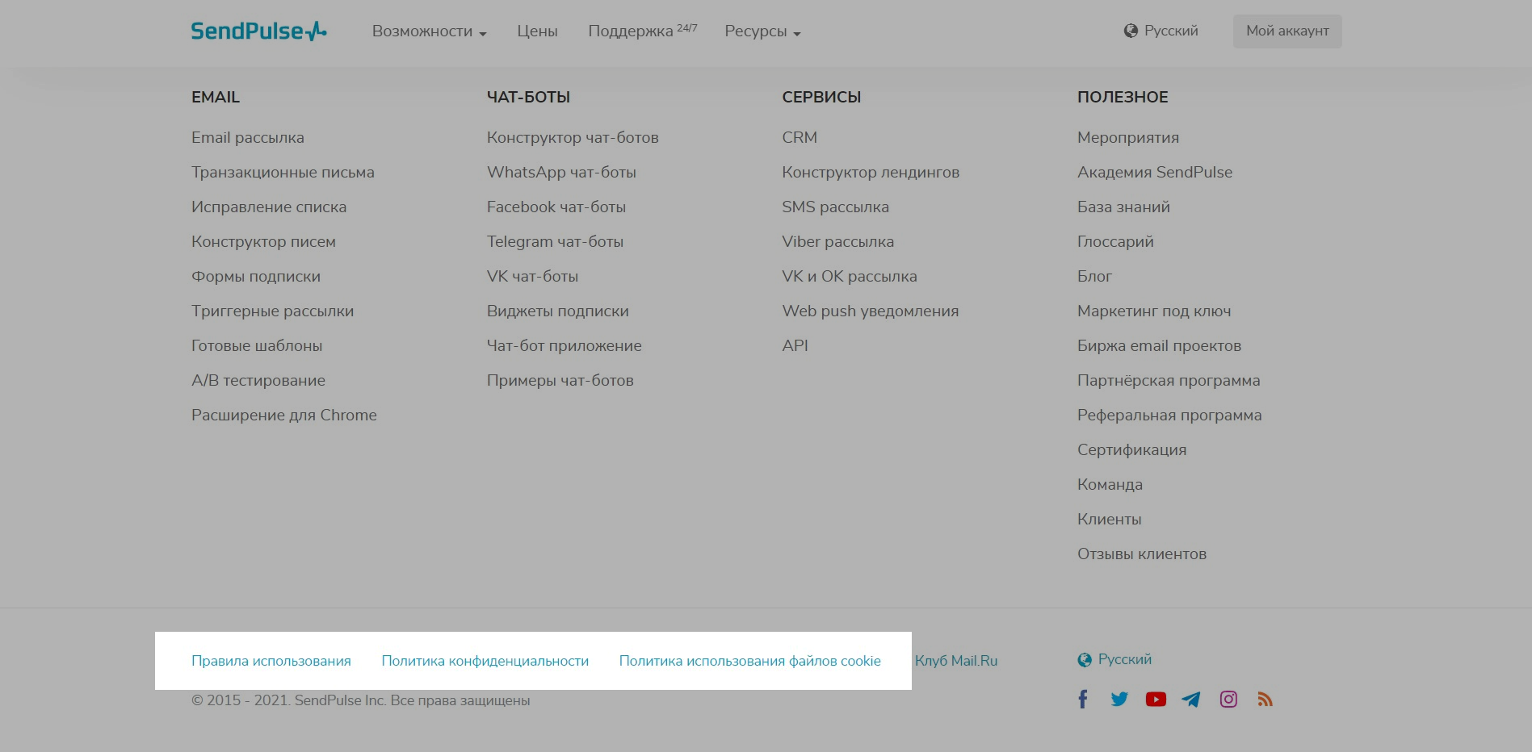This screenshot has width=1532, height=752.
Task: Open the API link
Action: (x=795, y=346)
